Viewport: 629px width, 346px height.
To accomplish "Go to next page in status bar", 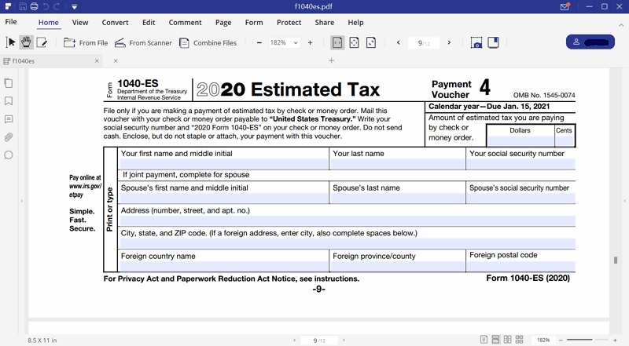I will pyautogui.click(x=344, y=341).
